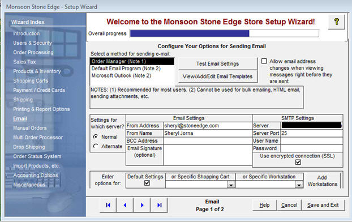The image size is (352, 222).
Task: Toggle the Default Settings checkbox
Action: (147, 183)
